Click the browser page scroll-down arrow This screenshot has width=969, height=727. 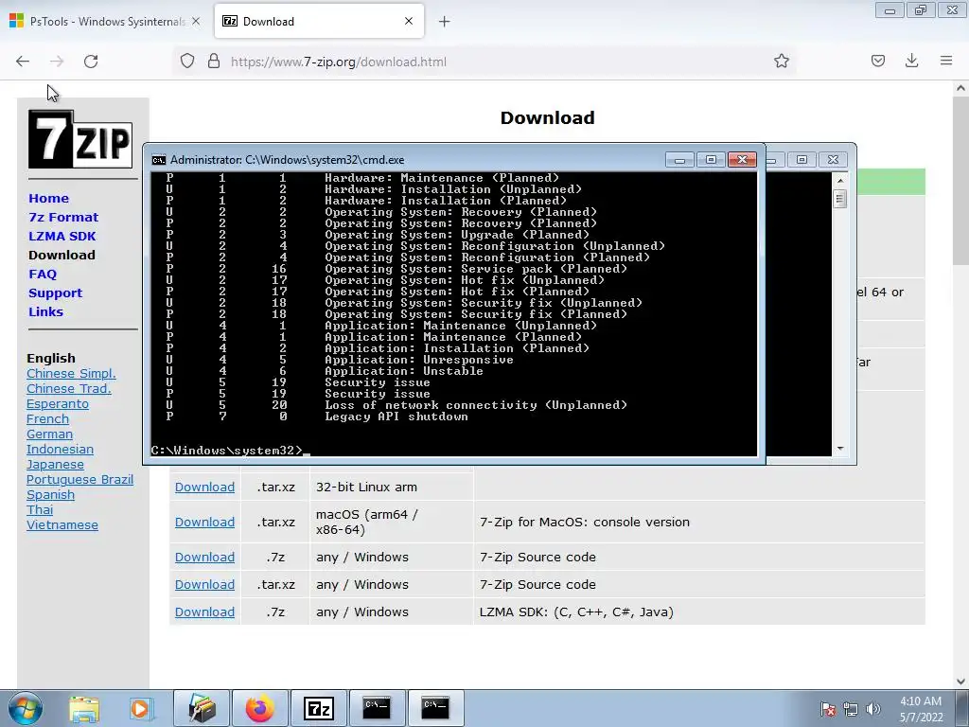coord(960,682)
